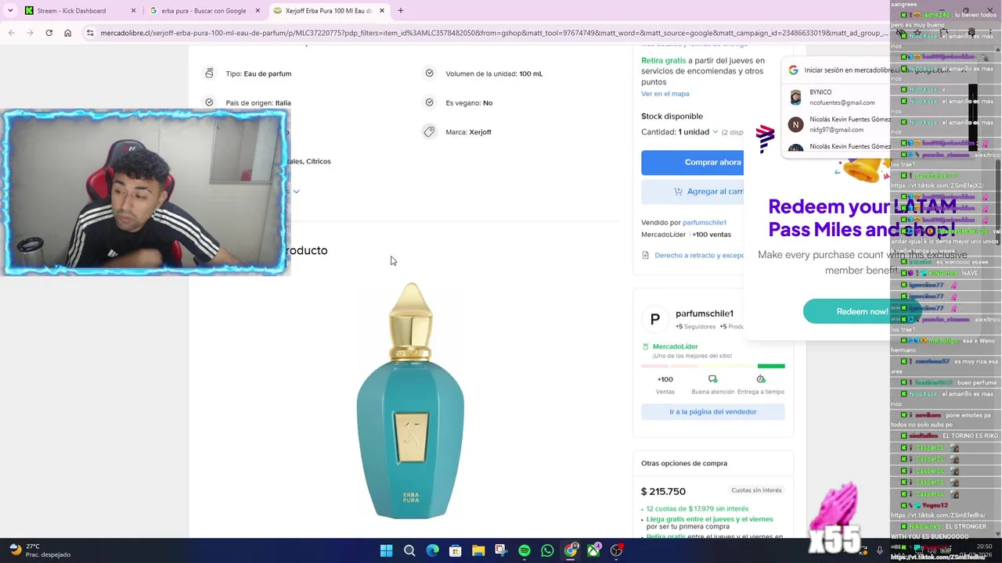Click 12 cuotas sin interés text
This screenshot has width=1002, height=563.
(x=697, y=509)
